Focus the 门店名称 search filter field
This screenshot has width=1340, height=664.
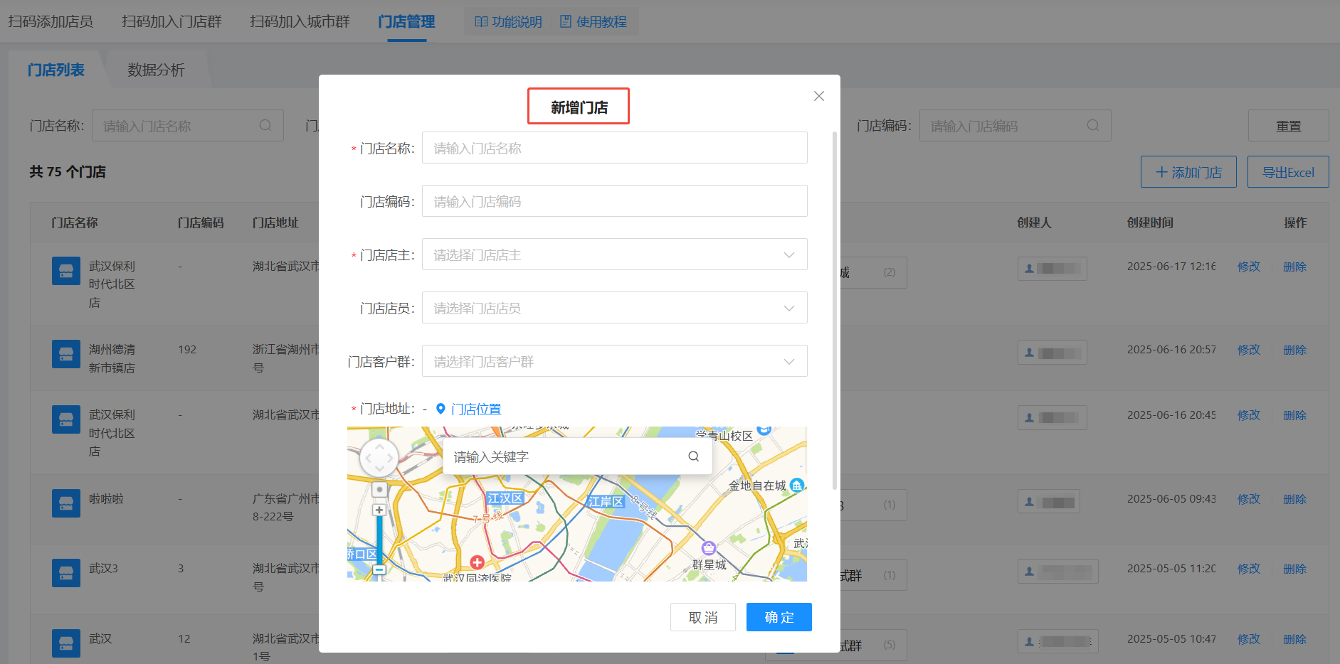[x=188, y=126]
